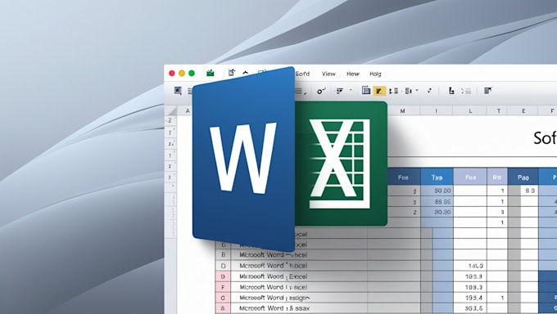The image size is (557, 314).
Task: Open the Hew menu
Action: click(x=353, y=74)
